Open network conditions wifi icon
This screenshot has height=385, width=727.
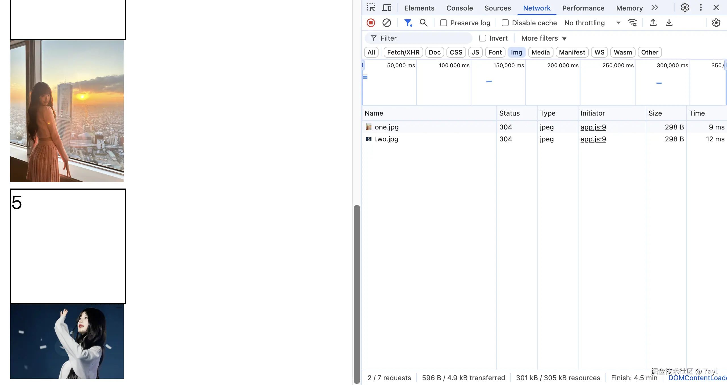pos(632,23)
